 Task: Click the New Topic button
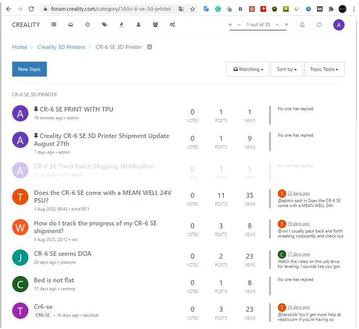point(30,69)
